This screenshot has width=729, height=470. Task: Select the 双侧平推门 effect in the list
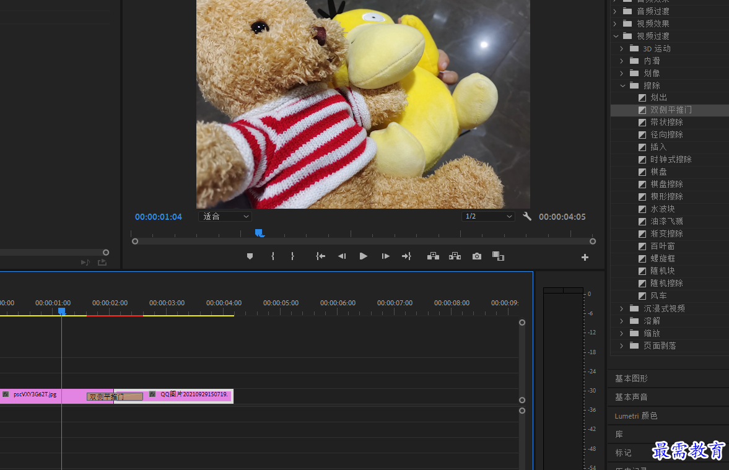pos(671,110)
